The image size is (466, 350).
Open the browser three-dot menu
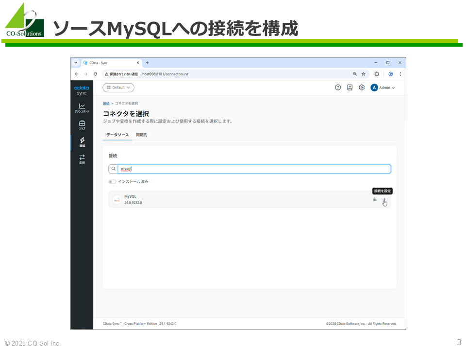(400, 74)
